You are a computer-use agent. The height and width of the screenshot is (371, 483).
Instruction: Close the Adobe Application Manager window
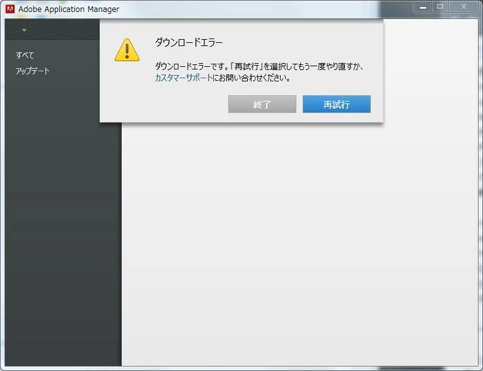[463, 7]
